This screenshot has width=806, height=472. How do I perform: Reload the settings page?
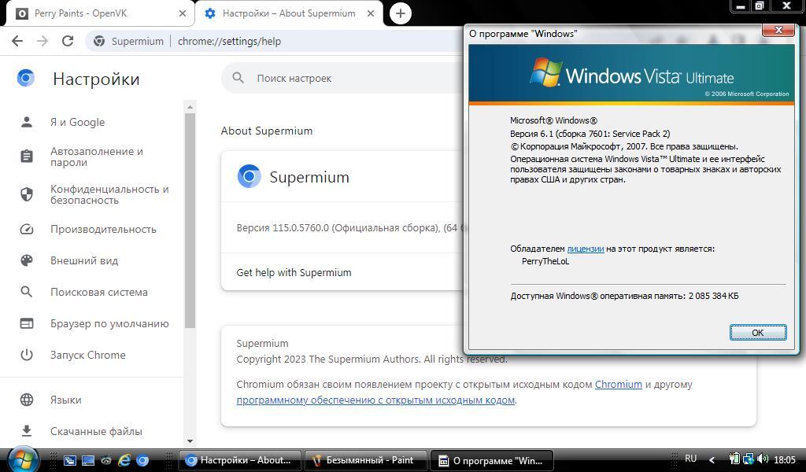click(x=68, y=41)
